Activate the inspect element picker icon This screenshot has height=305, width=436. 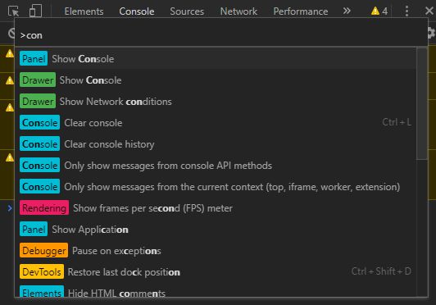point(13,11)
